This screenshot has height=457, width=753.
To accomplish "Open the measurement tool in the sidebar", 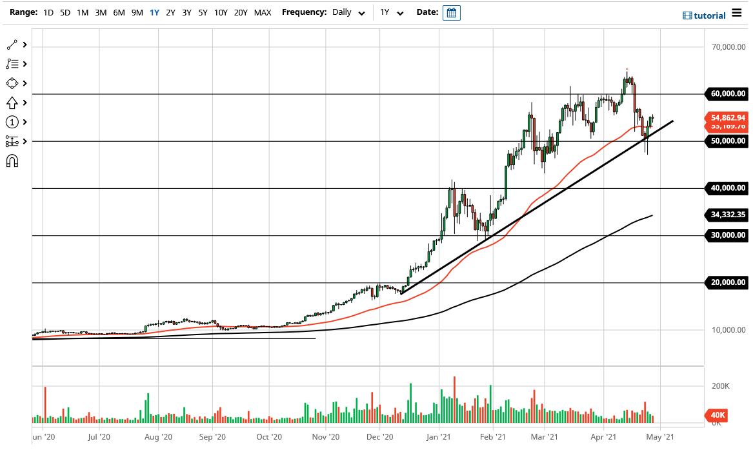I will click(x=13, y=141).
